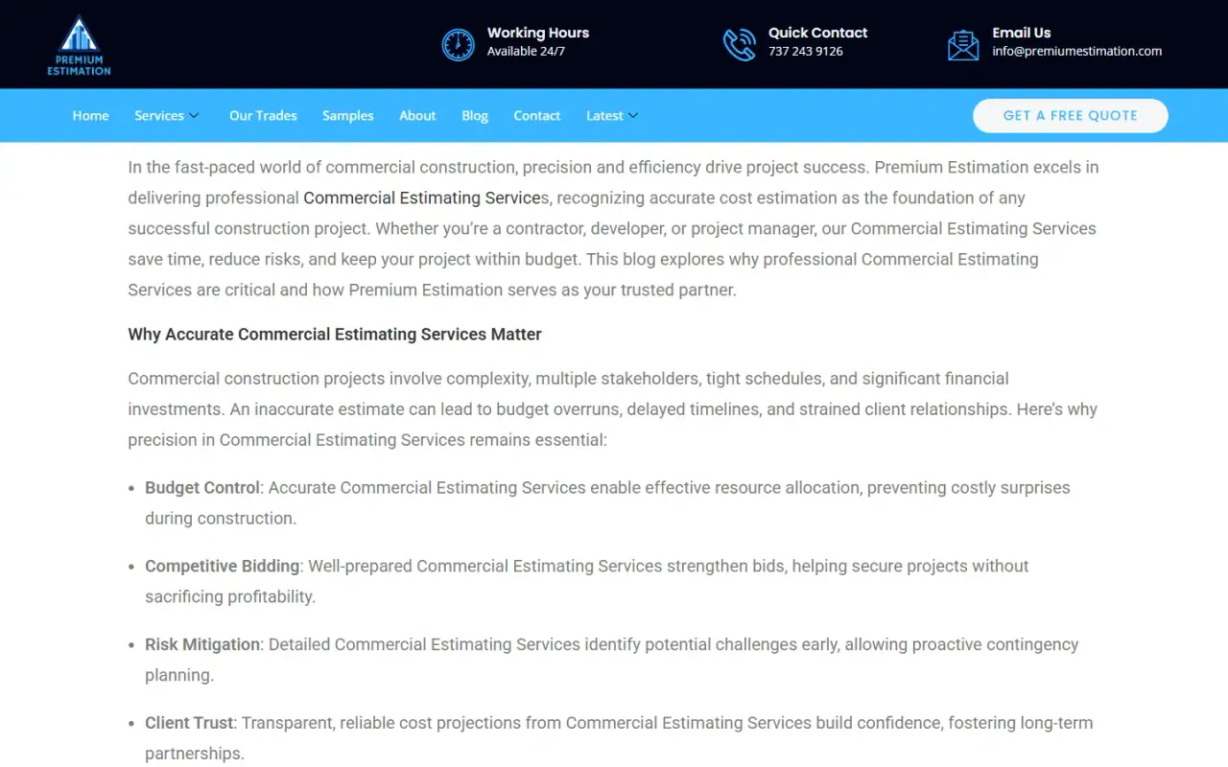Click the phone number 737 243 9126
The height and width of the screenshot is (767, 1228).
(x=806, y=52)
